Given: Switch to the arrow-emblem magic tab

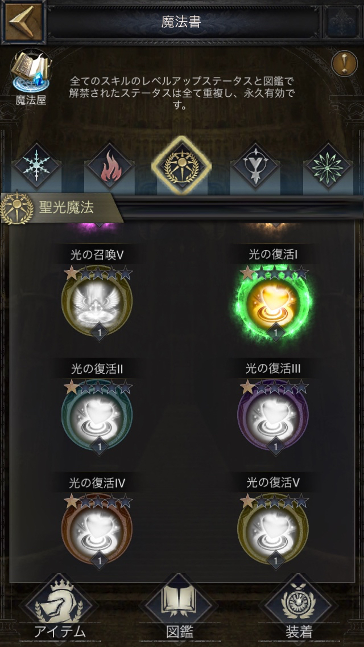Looking at the screenshot, I should (255, 166).
